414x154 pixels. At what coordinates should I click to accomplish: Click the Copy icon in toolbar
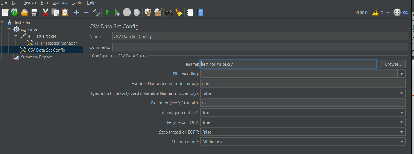[55, 12]
